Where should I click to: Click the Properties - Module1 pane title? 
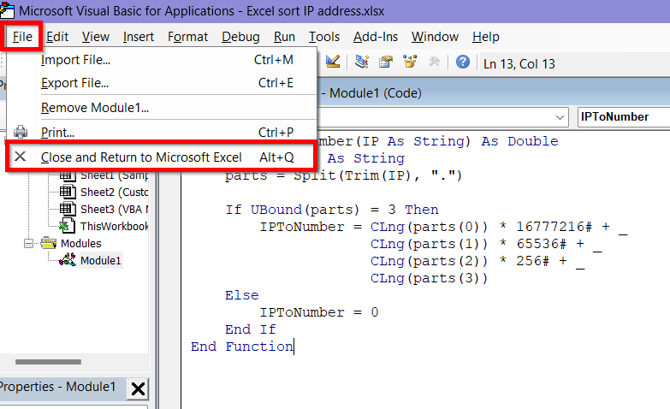pyautogui.click(x=57, y=387)
